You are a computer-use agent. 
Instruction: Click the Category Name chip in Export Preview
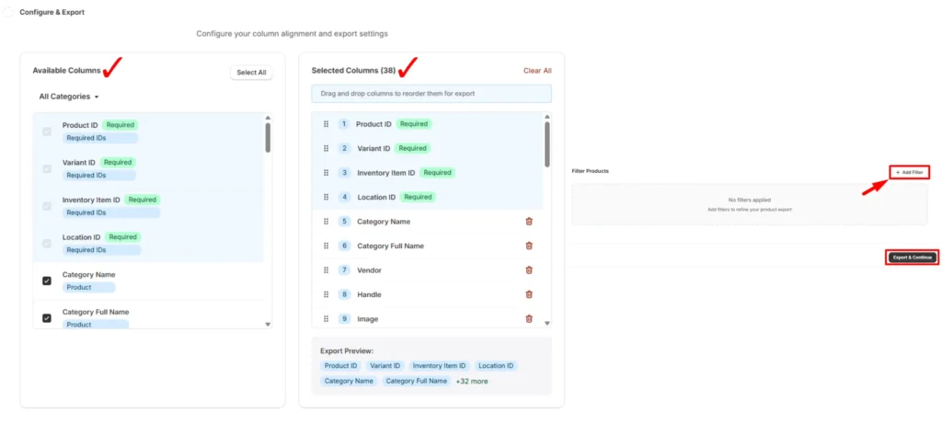[x=349, y=381]
